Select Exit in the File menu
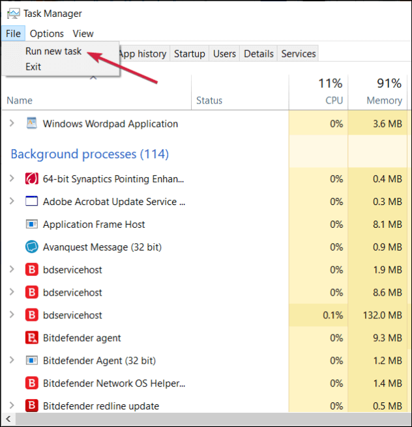The image size is (412, 427). [x=33, y=66]
